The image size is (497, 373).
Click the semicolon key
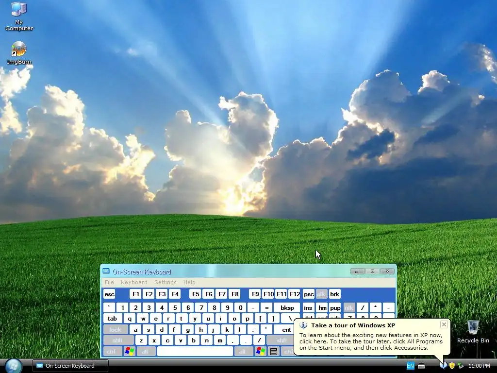[x=253, y=330]
